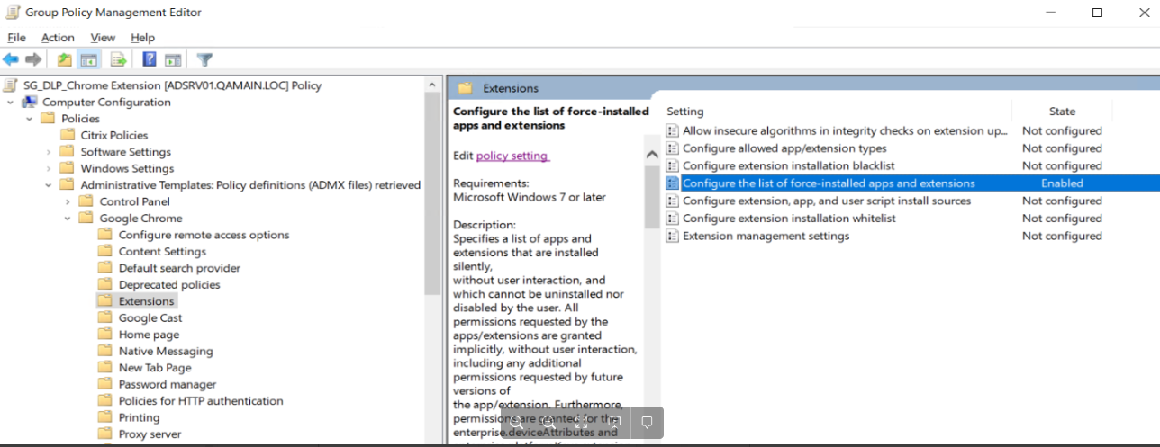The image size is (1160, 447).
Task: Toggle the Show/Hide Action Pane toolbar icon
Action: (x=173, y=60)
